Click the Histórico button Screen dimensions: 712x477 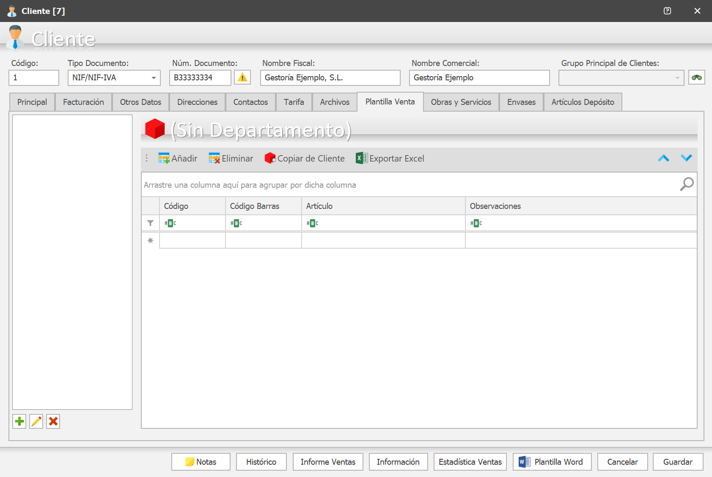point(261,462)
